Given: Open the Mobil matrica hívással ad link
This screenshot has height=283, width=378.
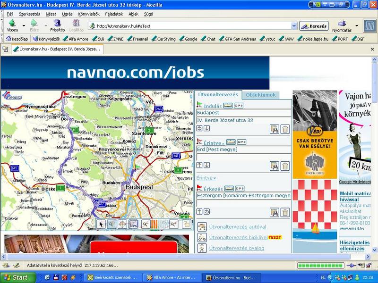Looking at the screenshot, I should pyautogui.click(x=355, y=196).
